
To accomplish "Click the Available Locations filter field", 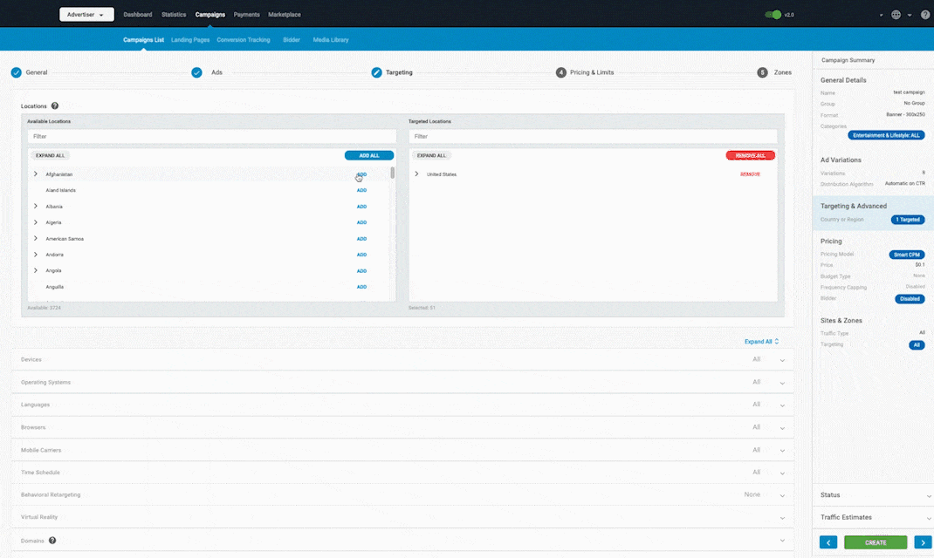I will click(211, 137).
